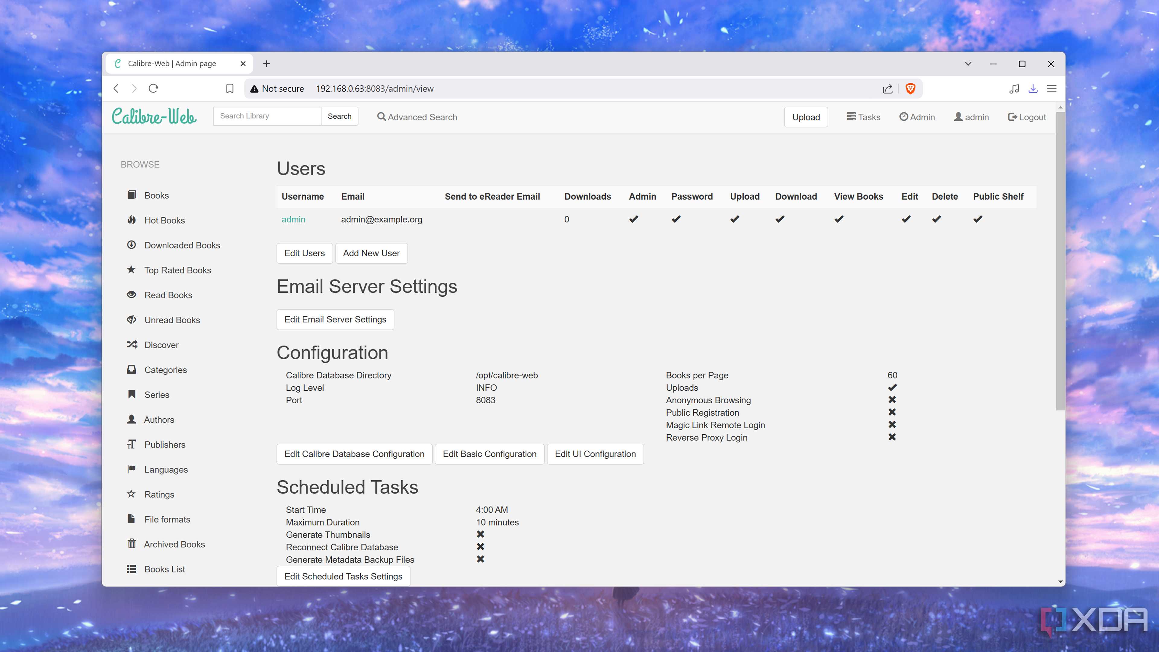Select Top Rated Books star icon

click(131, 270)
